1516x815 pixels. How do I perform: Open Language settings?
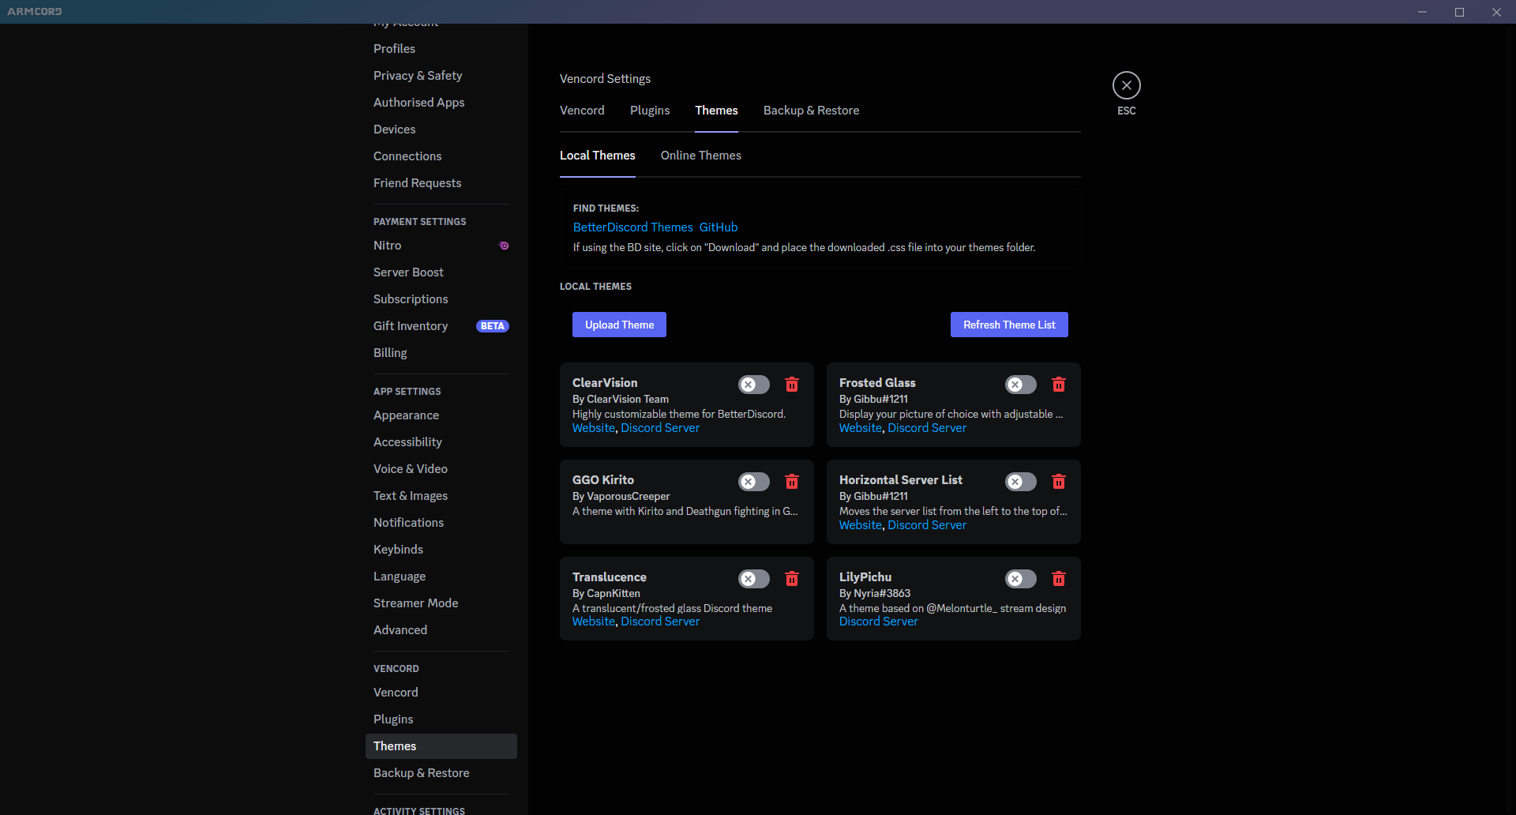point(441,577)
